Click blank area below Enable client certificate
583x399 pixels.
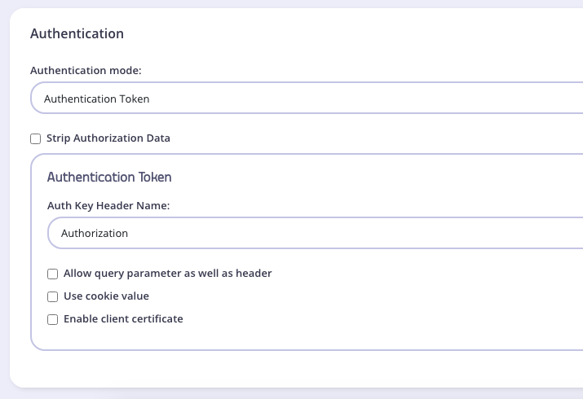[245, 338]
